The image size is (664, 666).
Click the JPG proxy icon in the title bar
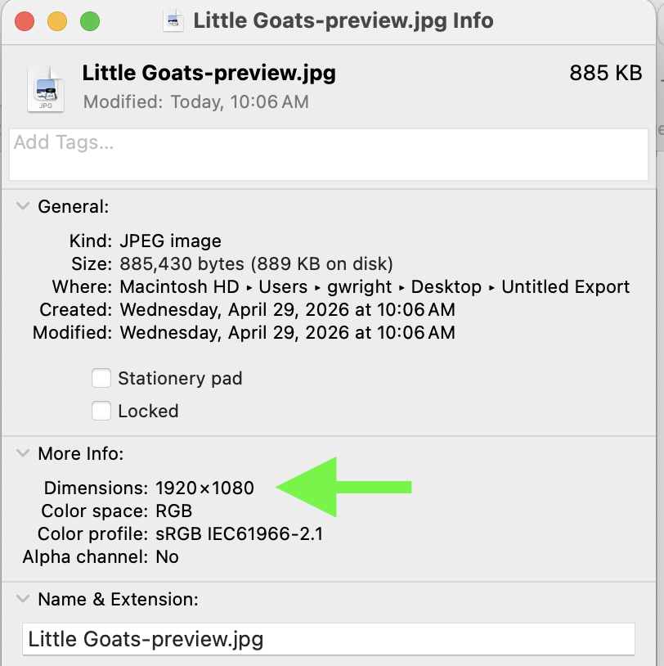point(173,21)
